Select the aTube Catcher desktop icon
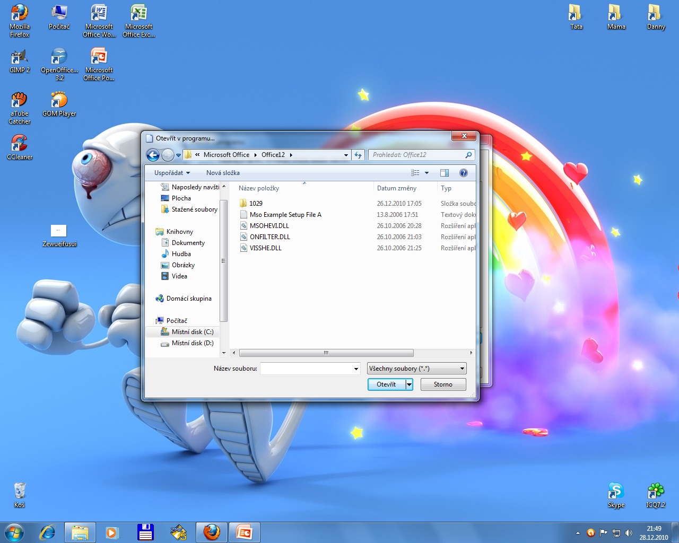The height and width of the screenshot is (543, 679). (x=20, y=108)
